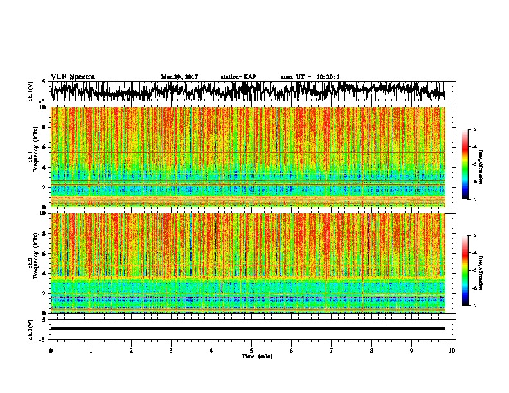
Task: Click the ch.1 spectrogram panel
Action: coord(247,157)
